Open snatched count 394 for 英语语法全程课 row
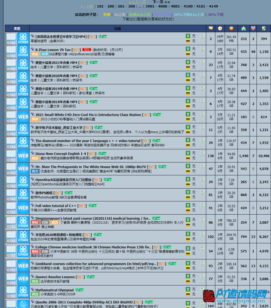 coord(264,39)
